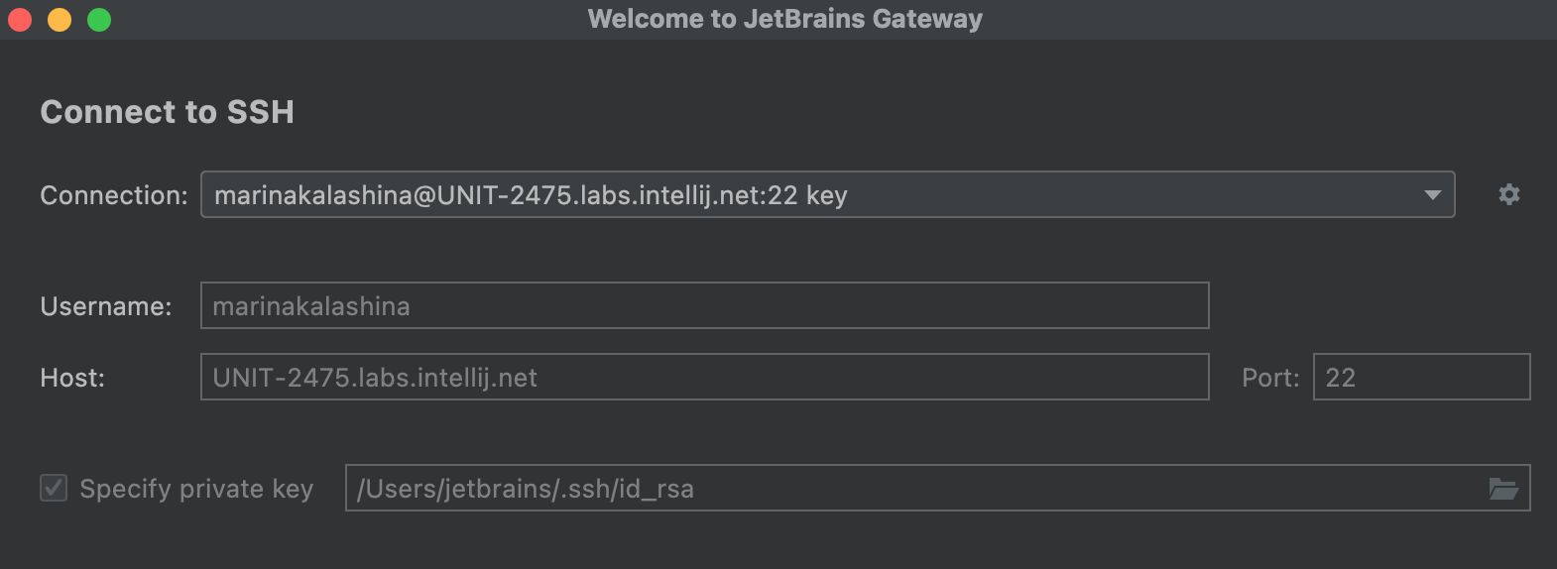Close the JetBrains Gateway window
The image size is (1557, 569).
tap(20, 20)
